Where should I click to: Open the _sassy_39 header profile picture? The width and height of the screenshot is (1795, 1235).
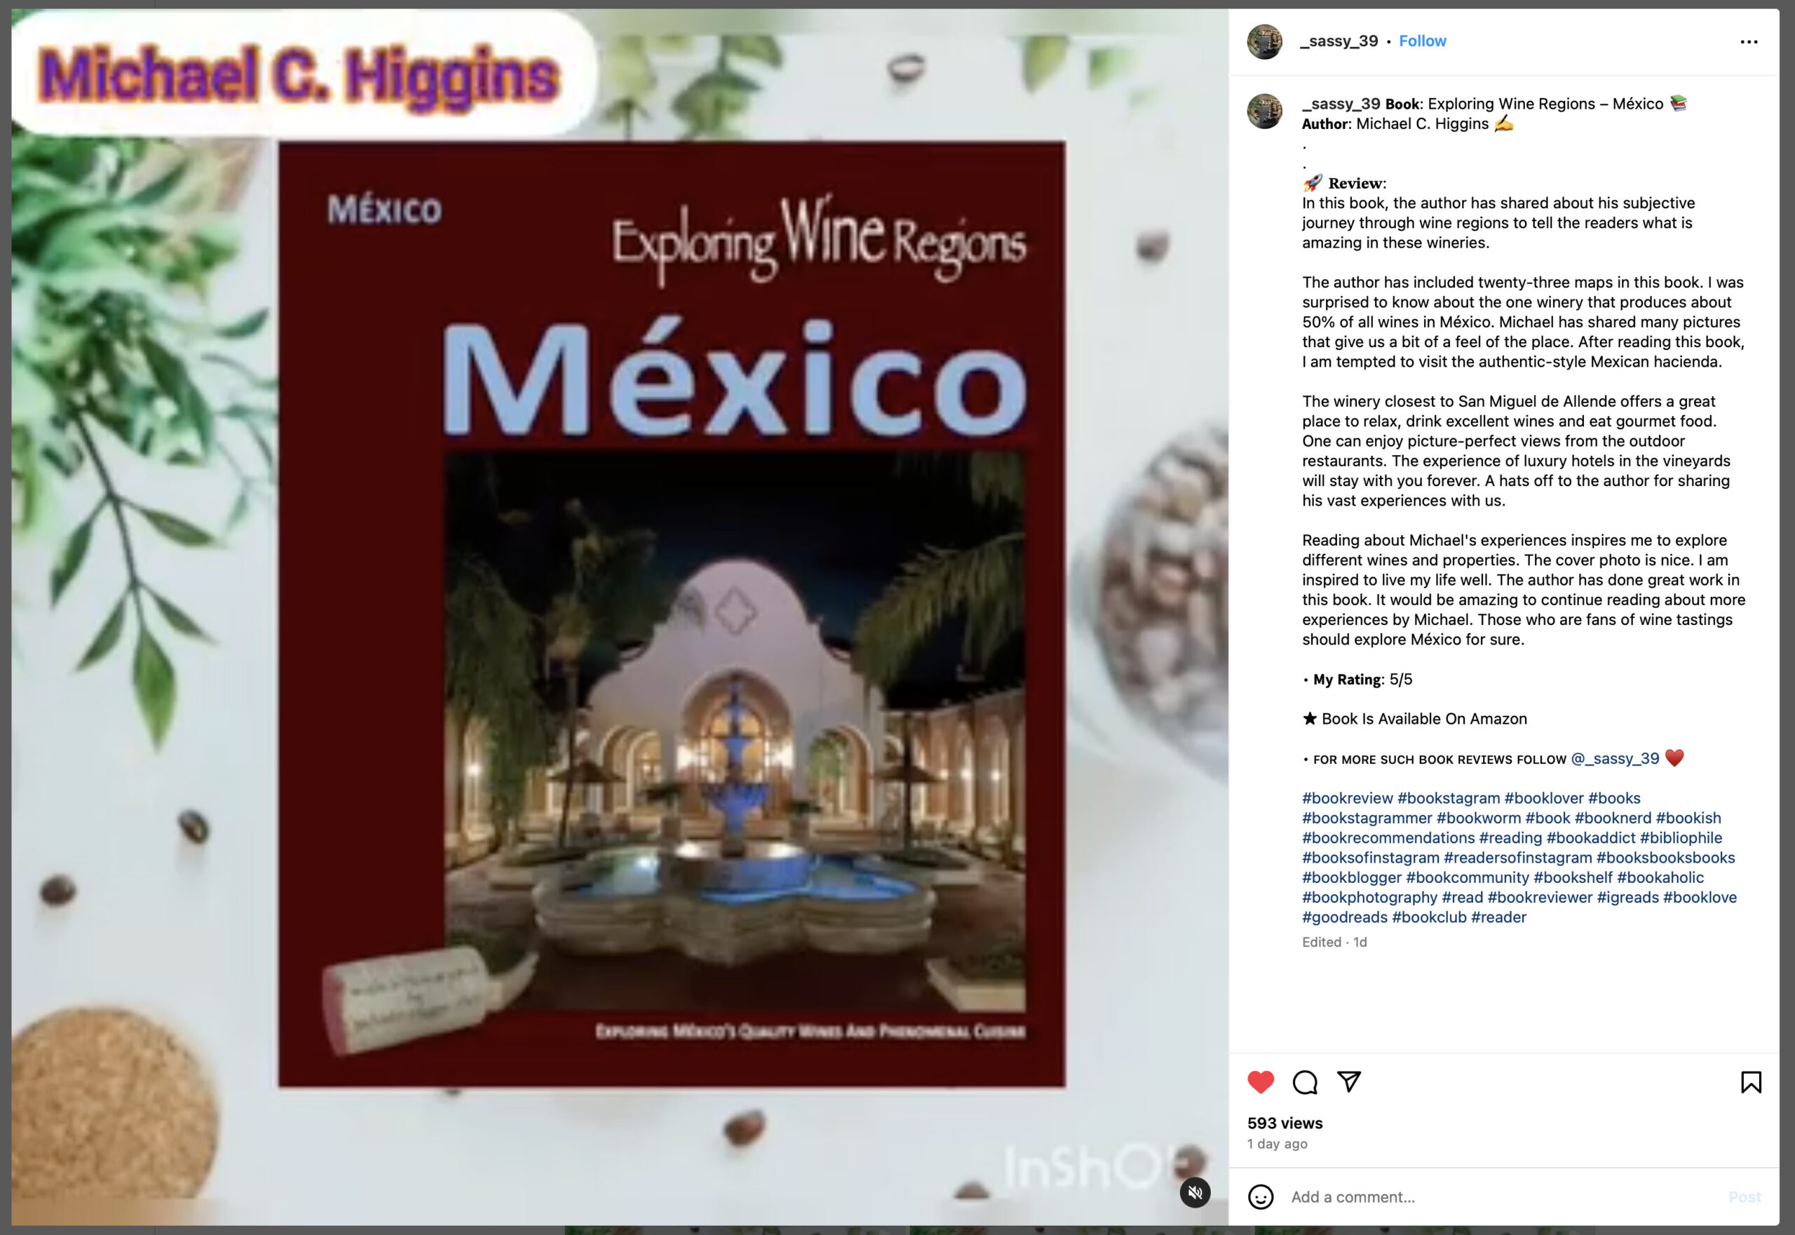click(1264, 42)
